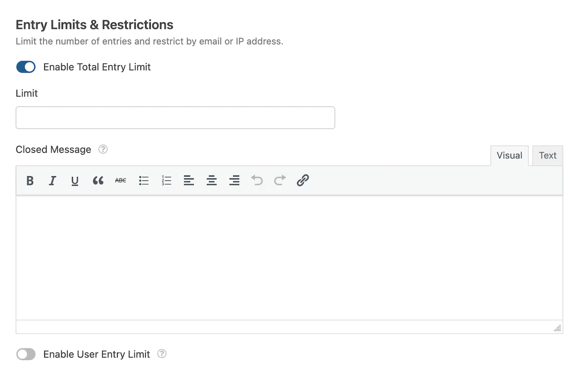Image resolution: width=576 pixels, height=373 pixels.
Task: Click the underline formatting icon
Action: click(75, 181)
